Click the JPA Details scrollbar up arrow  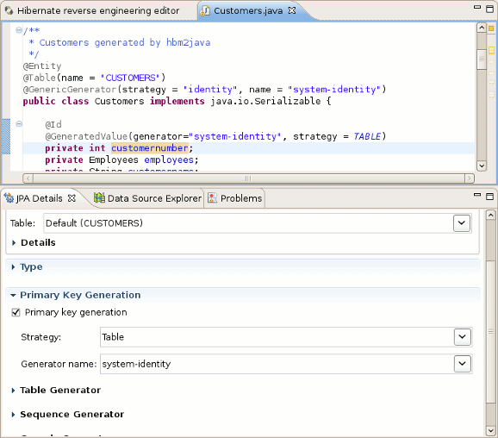coord(491,216)
